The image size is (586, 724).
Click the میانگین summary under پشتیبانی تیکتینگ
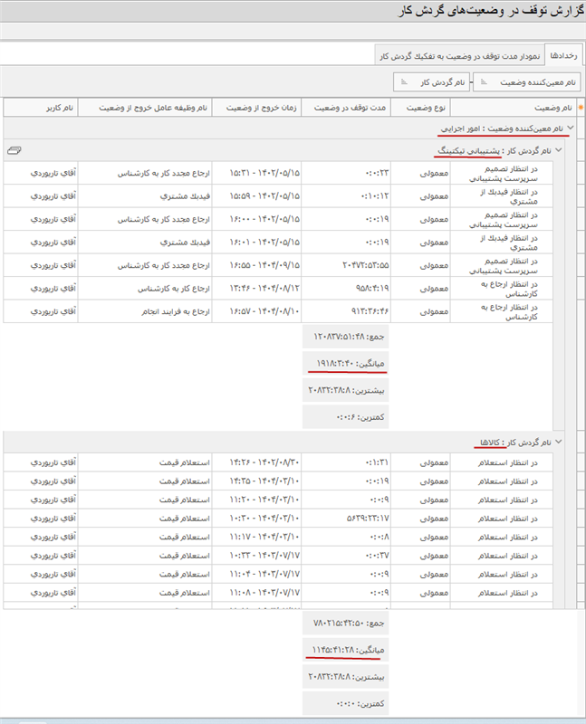pos(346,363)
